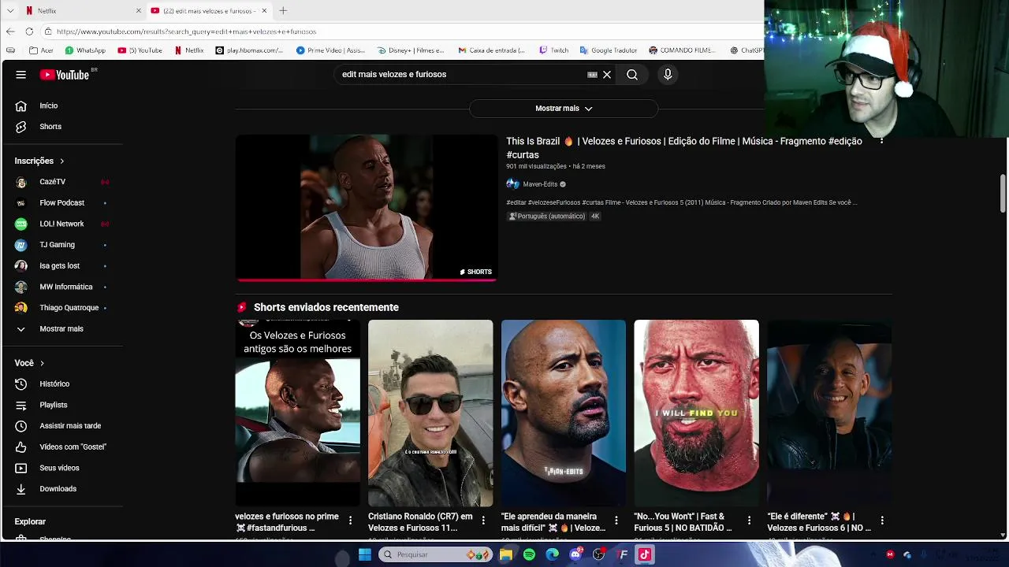Clear the search box with X
This screenshot has height=567, width=1009.
(607, 75)
